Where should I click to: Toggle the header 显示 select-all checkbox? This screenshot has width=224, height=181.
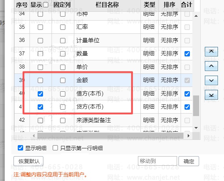[46, 5]
